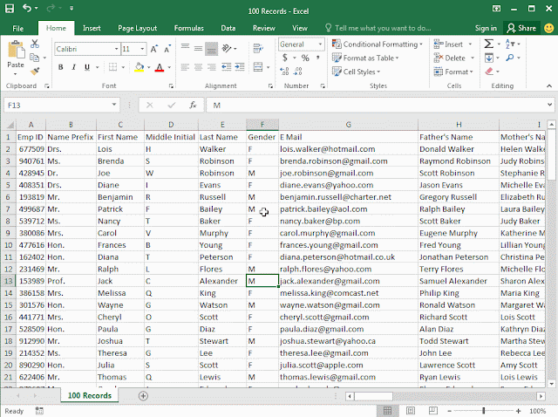The width and height of the screenshot is (558, 417).
Task: Switch to the Data tab
Action: [228, 28]
